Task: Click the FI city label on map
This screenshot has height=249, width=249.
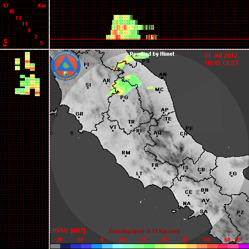Action: [x=86, y=64]
